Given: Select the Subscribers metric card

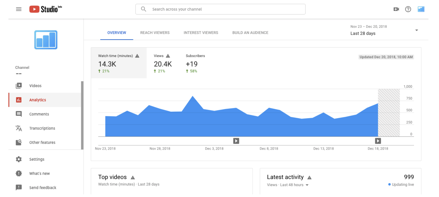Looking at the screenshot, I should [195, 63].
